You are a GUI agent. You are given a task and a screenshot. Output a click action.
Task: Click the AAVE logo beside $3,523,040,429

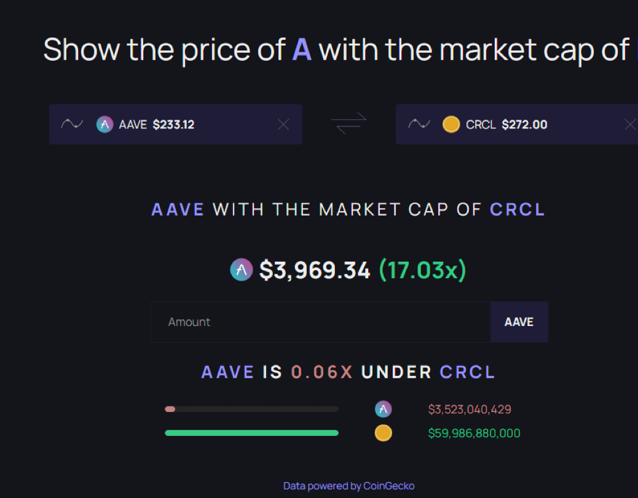click(383, 409)
